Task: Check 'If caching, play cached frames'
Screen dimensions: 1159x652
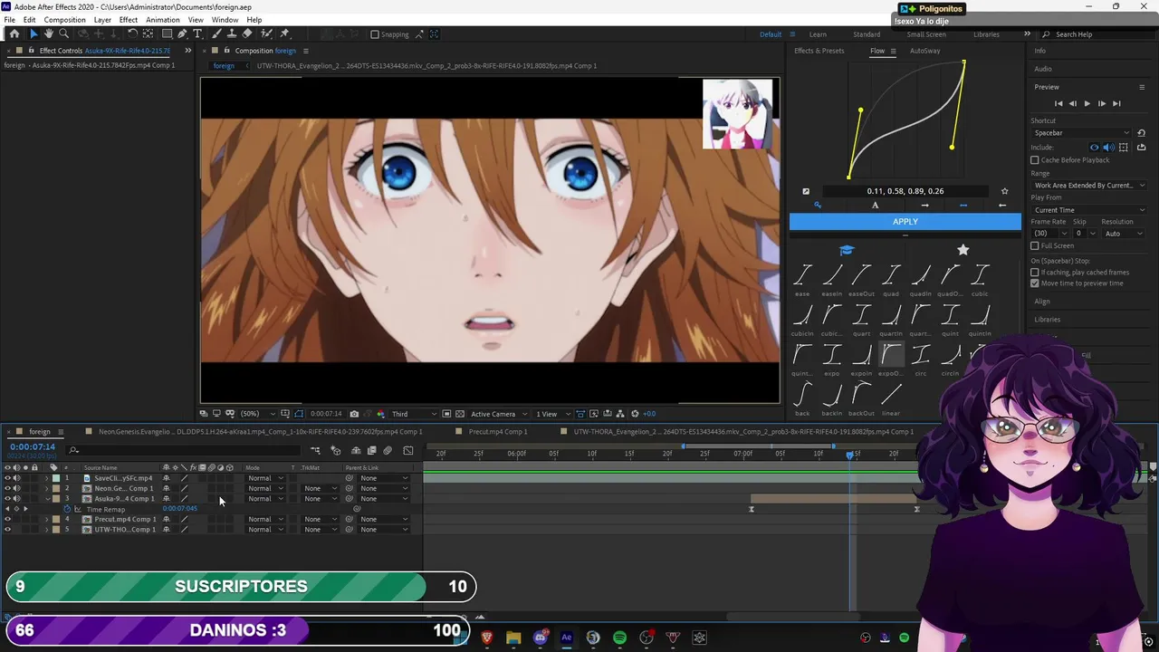Action: point(1035,272)
